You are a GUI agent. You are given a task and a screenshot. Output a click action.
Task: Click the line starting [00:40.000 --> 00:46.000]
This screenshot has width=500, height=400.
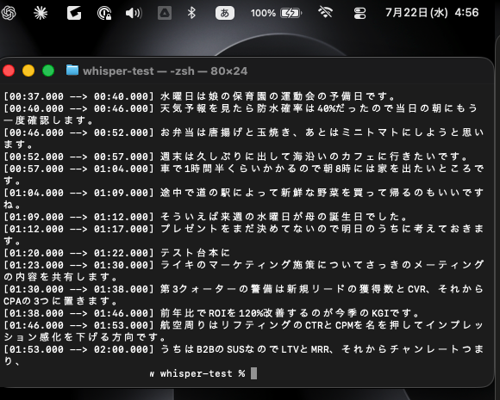(x=241, y=108)
